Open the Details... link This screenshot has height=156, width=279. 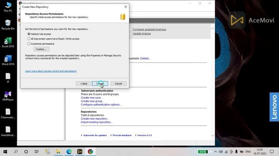pos(145,58)
